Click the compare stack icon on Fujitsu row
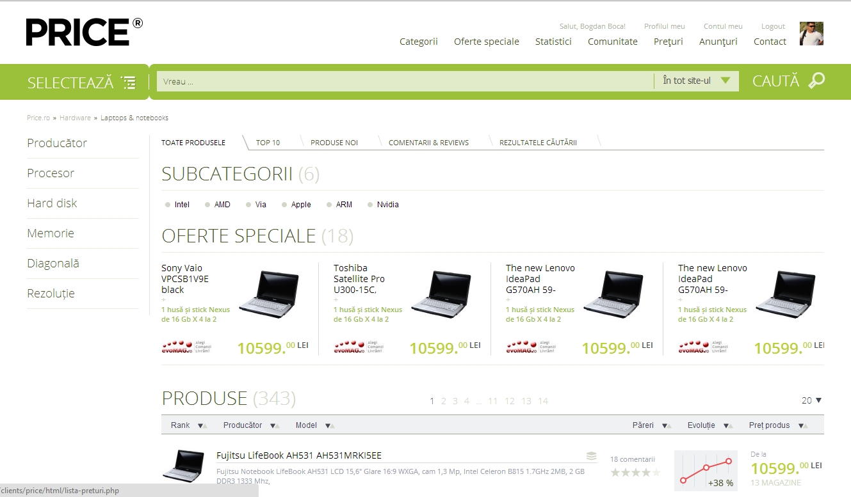This screenshot has width=851, height=497. click(x=591, y=456)
